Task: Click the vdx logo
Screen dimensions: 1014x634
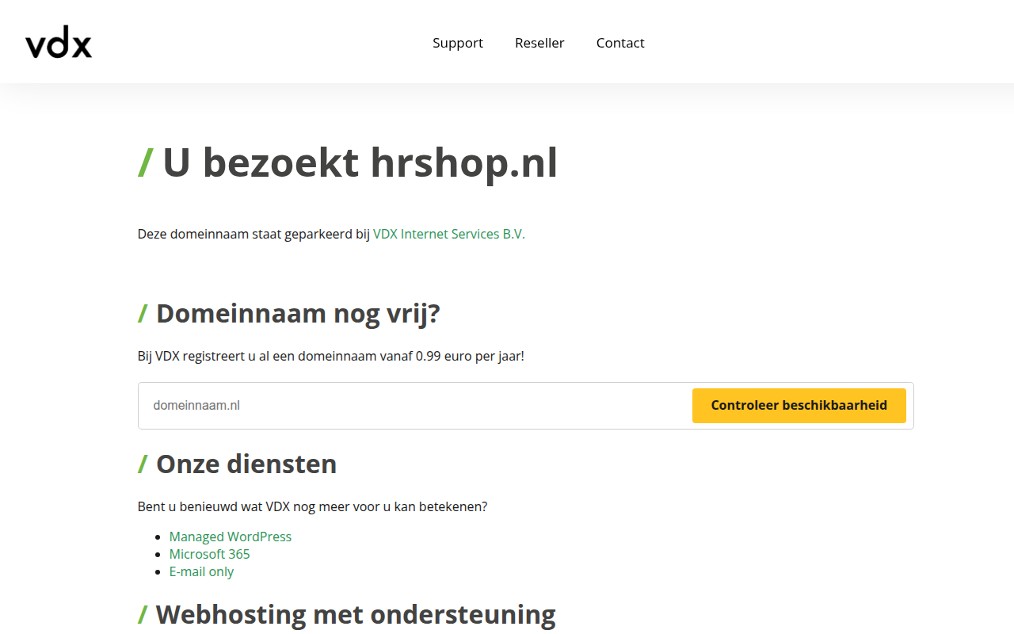Action: (59, 43)
